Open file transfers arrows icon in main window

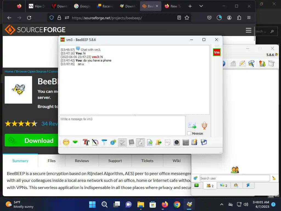pos(262,63)
